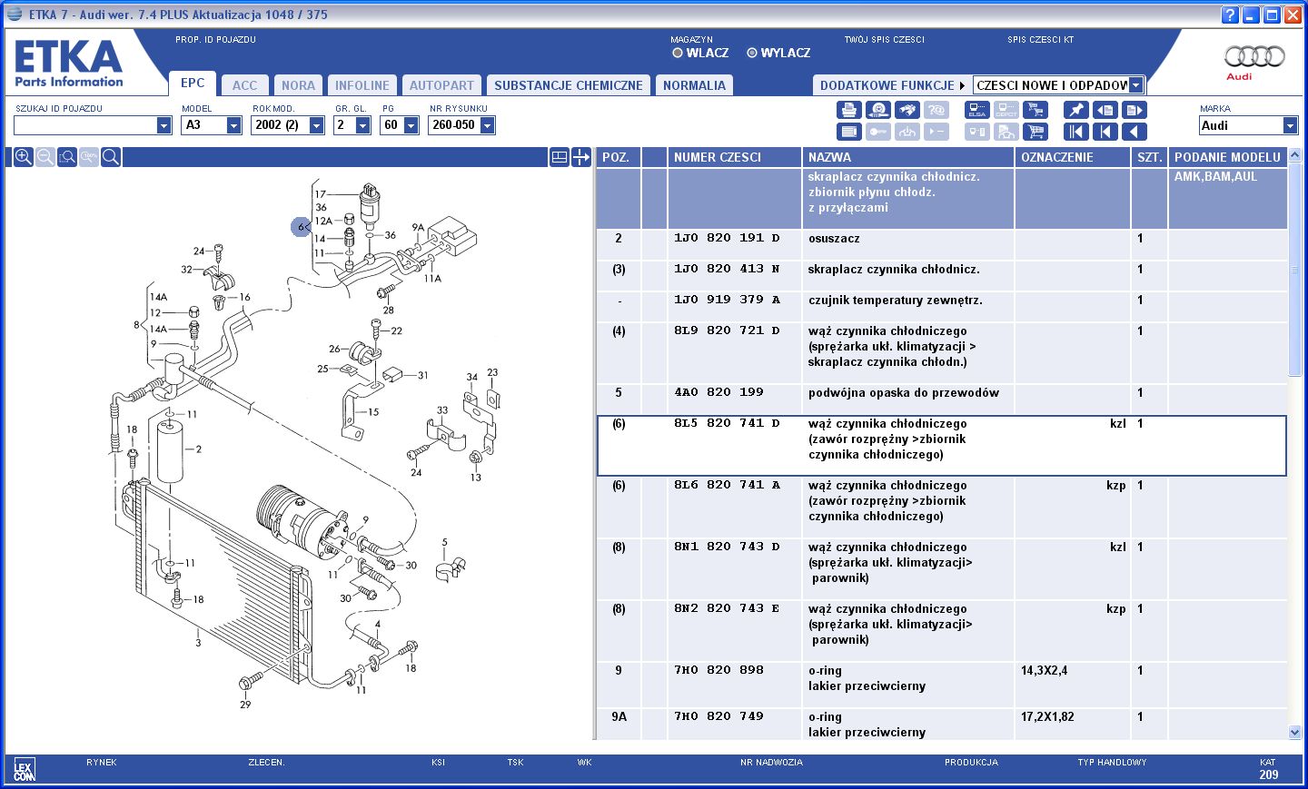Select part row 8L6 820 741 A

click(941, 508)
